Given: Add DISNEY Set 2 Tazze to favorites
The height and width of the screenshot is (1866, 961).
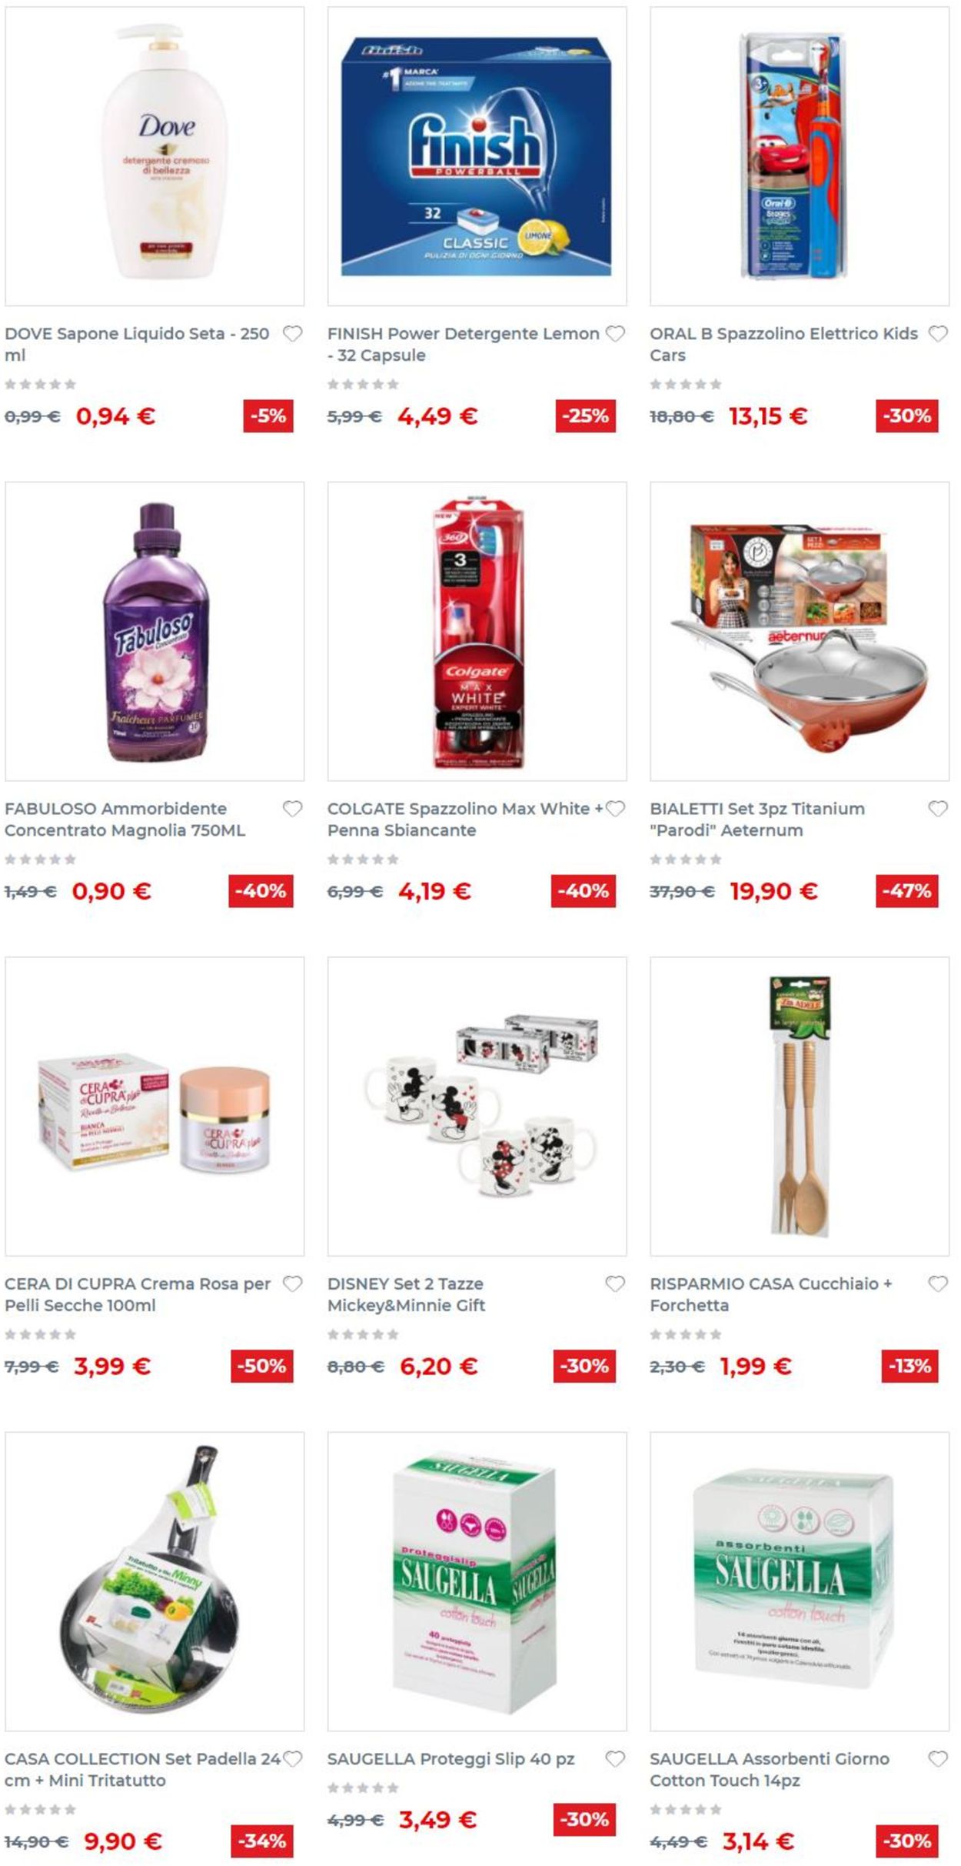Looking at the screenshot, I should click(615, 1284).
